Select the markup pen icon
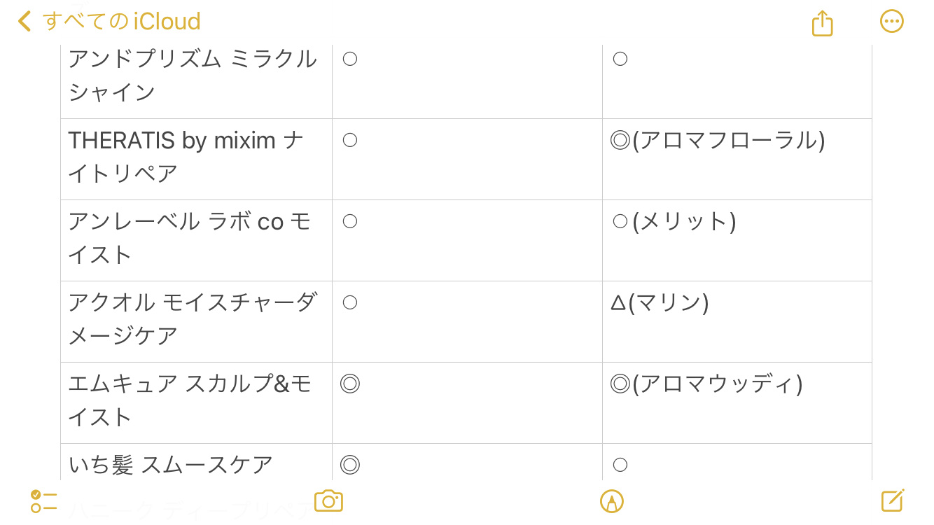934x525 pixels. point(611,501)
